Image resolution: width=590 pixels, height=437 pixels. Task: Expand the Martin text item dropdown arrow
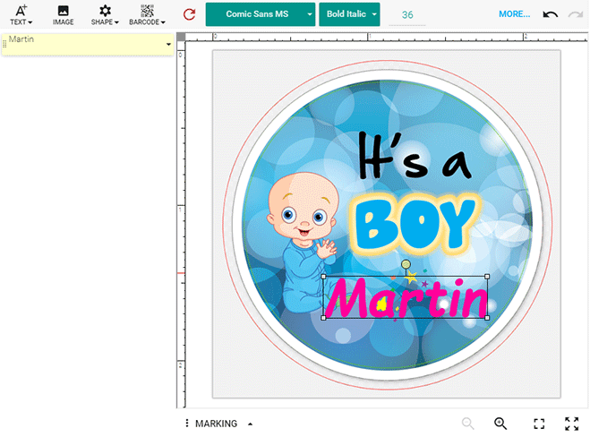[x=168, y=45]
